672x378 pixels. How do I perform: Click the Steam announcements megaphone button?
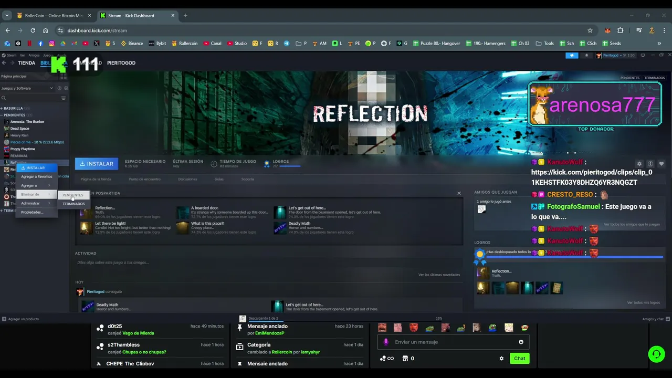[x=572, y=55]
